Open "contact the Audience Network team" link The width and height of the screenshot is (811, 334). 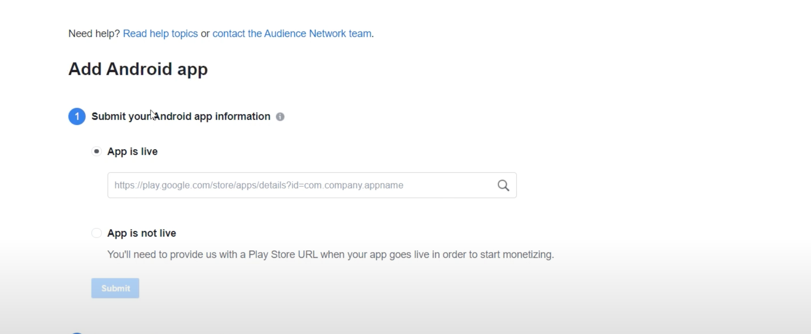(292, 34)
